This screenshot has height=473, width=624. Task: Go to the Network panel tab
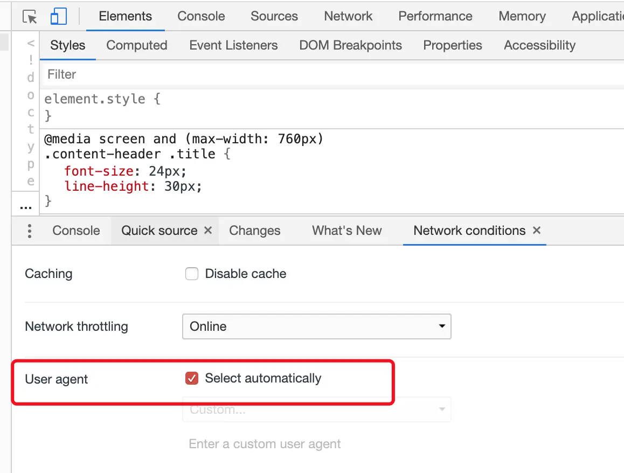(348, 16)
